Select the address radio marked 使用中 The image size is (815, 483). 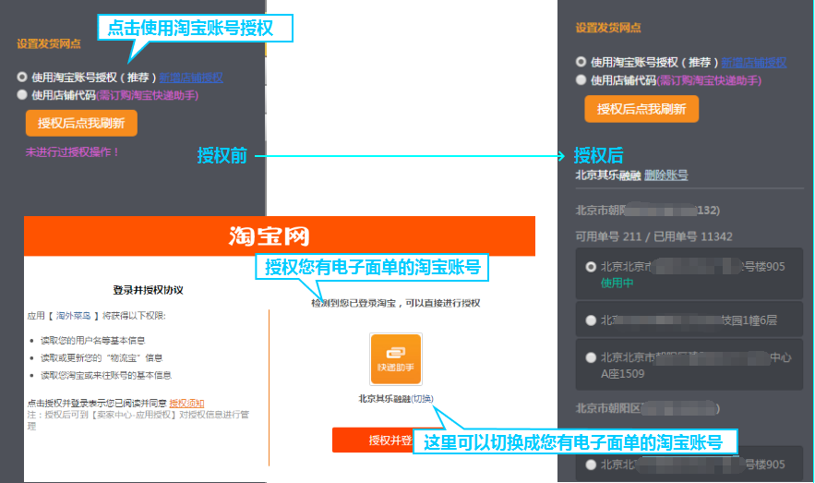tap(591, 267)
